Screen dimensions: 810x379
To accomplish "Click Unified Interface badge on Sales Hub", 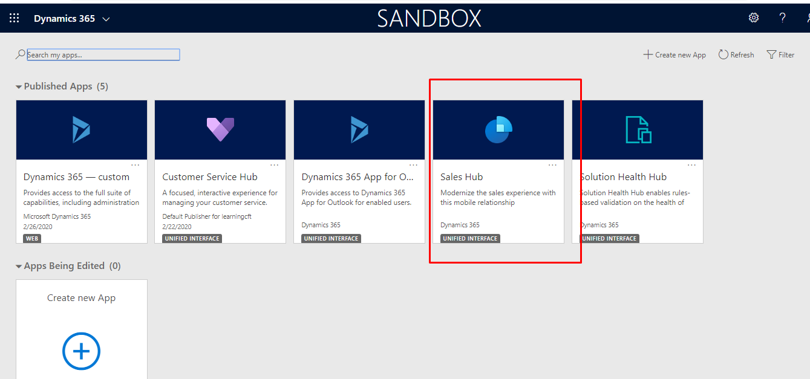I will 470,239.
